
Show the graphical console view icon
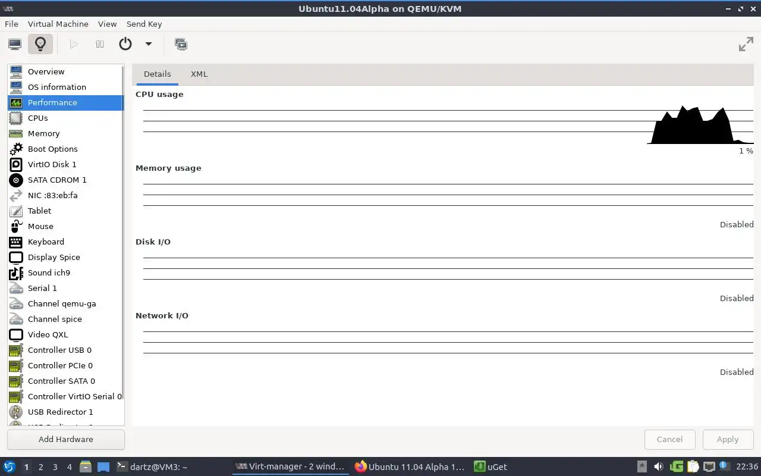click(x=15, y=44)
